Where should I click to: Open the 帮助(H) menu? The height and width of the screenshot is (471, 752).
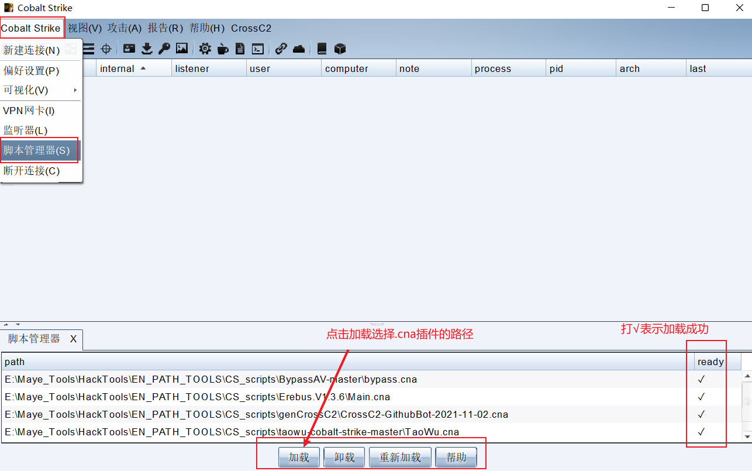coord(207,28)
